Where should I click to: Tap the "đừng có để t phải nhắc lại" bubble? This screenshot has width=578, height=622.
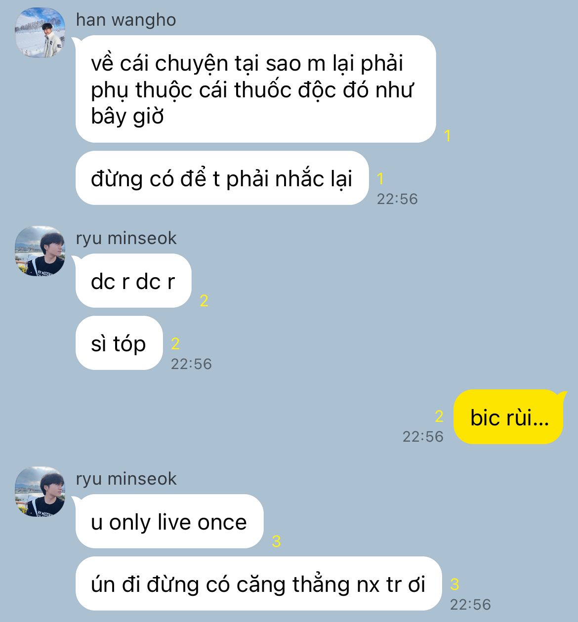pyautogui.click(x=222, y=178)
